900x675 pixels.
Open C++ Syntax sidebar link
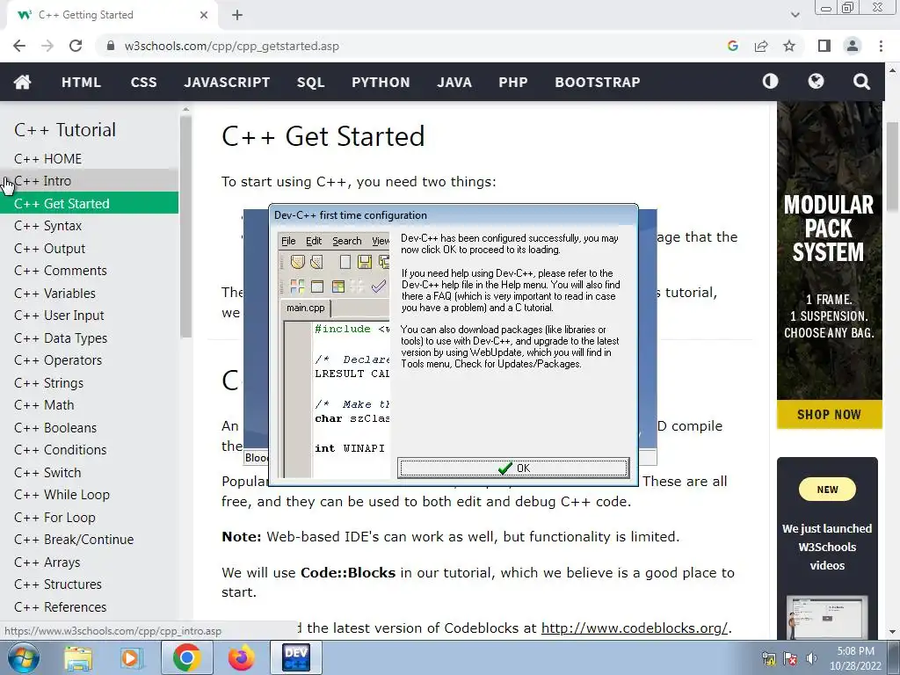89,226
